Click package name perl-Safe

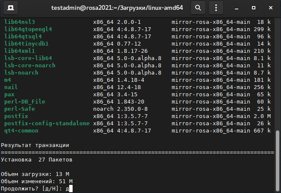20,109
